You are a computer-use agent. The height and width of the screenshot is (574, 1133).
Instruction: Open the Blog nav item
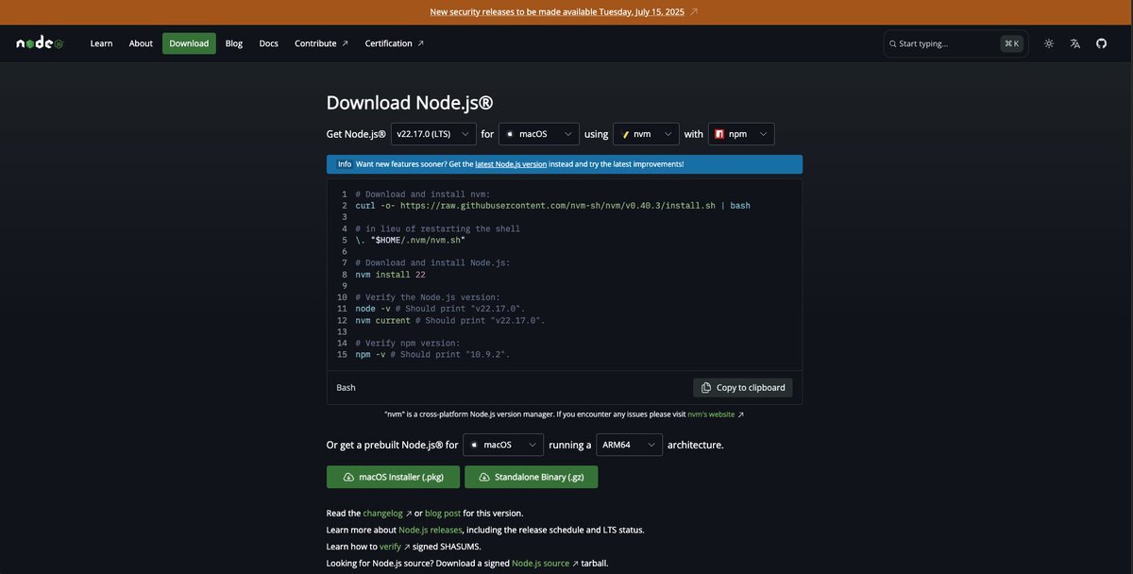pyautogui.click(x=234, y=43)
